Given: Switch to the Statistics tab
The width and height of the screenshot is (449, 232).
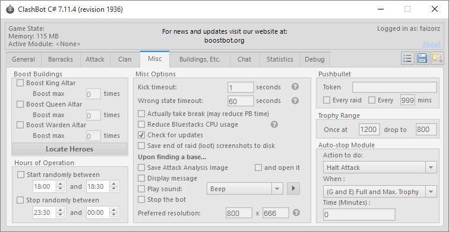Looking at the screenshot, I should tap(280, 59).
